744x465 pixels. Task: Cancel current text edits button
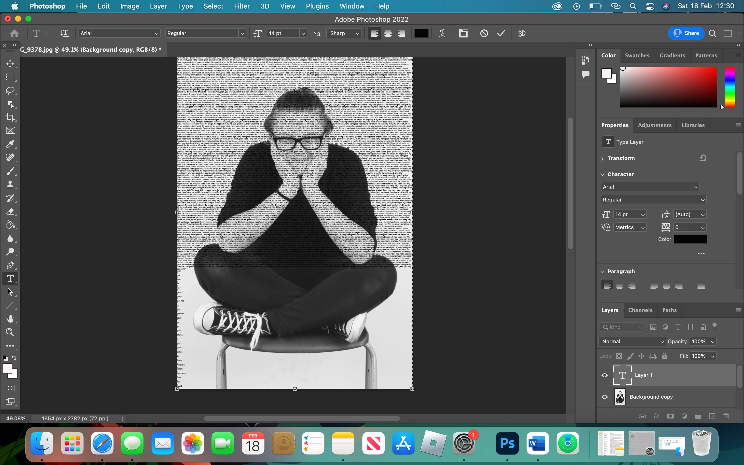pos(484,33)
